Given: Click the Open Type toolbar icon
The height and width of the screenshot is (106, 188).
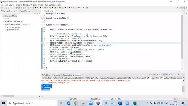Looking at the screenshot, I should (55, 8).
